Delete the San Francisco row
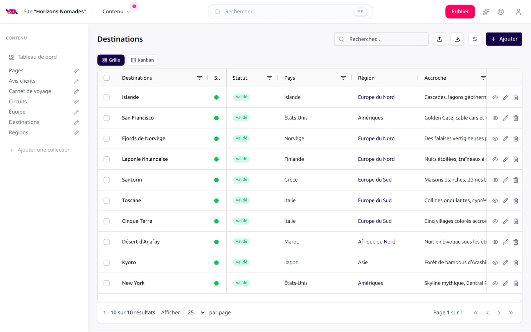The height and width of the screenshot is (332, 531). (516, 118)
